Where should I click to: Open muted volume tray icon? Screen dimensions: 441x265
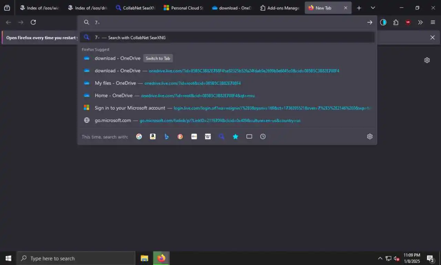coord(397,258)
